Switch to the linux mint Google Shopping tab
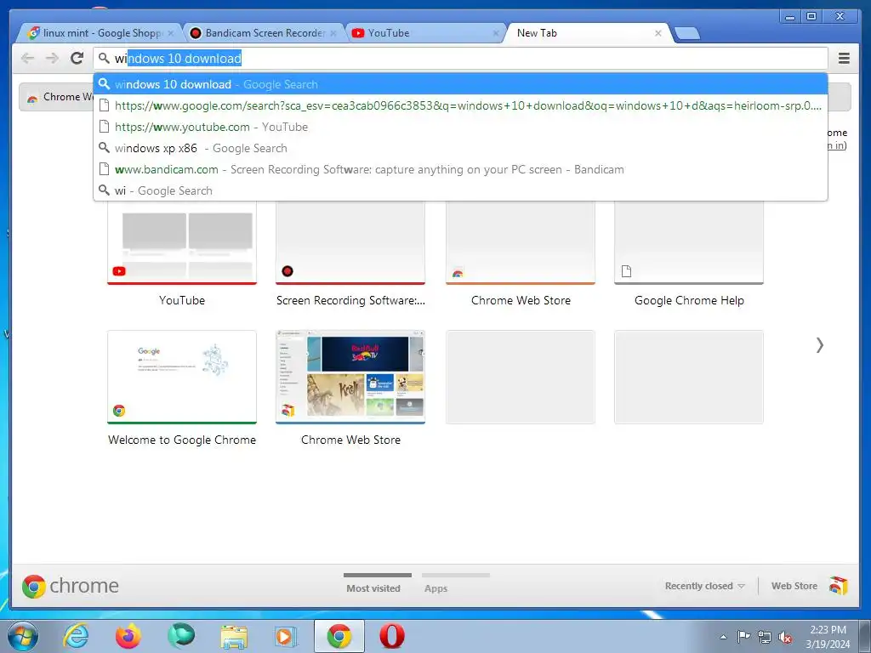This screenshot has width=871, height=653. tap(100, 33)
